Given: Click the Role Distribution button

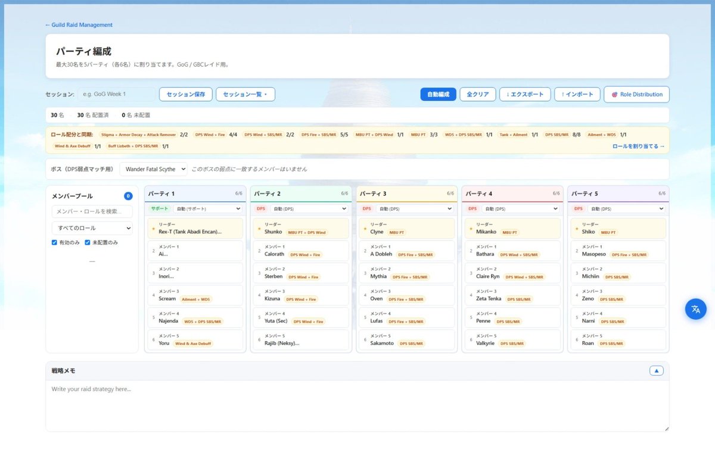Looking at the screenshot, I should point(636,94).
